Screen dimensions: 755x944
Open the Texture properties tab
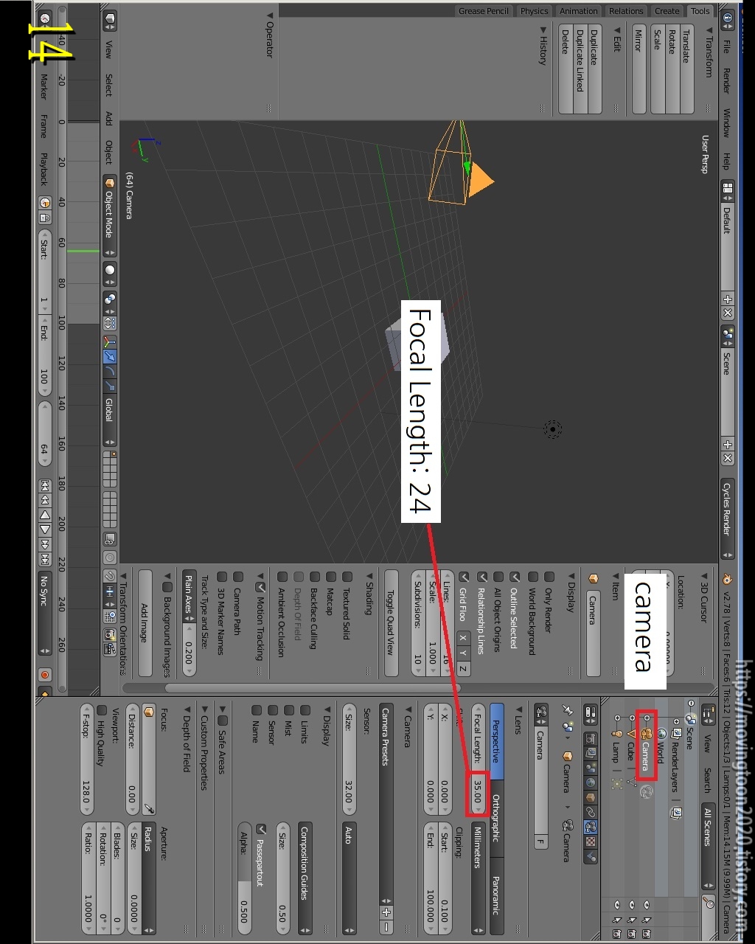(591, 841)
